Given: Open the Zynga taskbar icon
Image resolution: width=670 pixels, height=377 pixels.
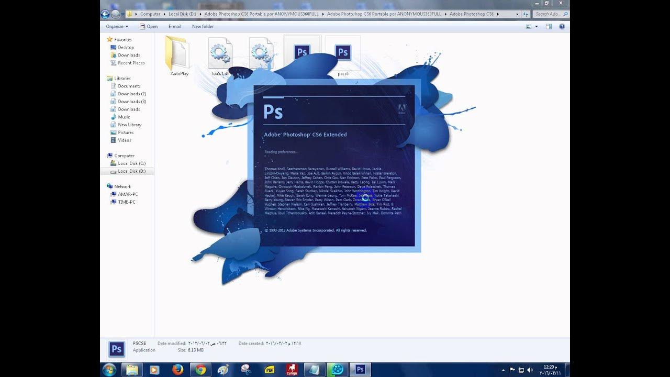Looking at the screenshot, I should pos(292,370).
